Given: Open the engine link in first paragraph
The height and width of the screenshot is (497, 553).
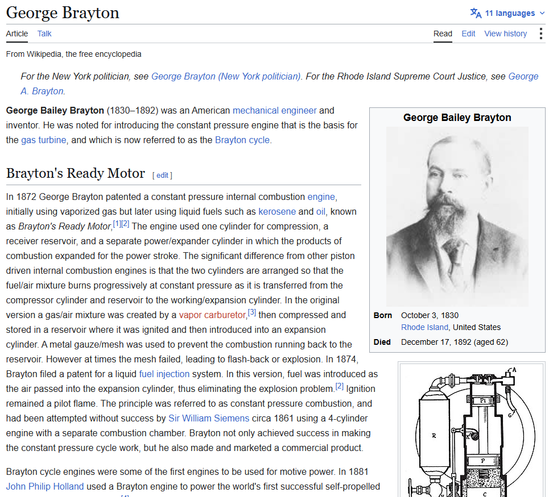Looking at the screenshot, I should [321, 197].
